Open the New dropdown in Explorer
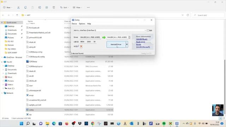 pyautogui.click(x=8, y=7)
